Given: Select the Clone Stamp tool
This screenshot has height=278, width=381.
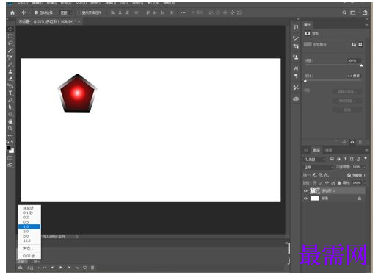Looking at the screenshot, I should [10, 71].
